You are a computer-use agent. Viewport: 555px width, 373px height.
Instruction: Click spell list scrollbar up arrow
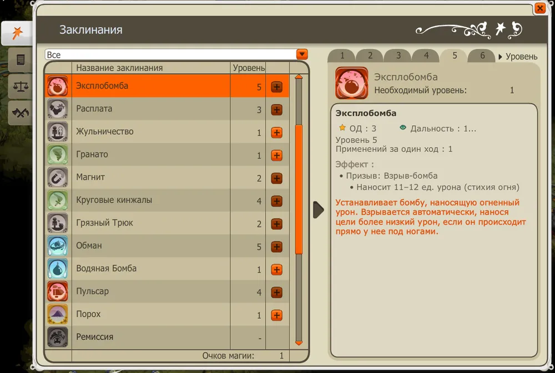(x=299, y=76)
